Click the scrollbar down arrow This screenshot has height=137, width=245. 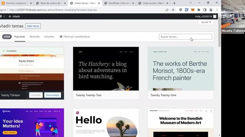coord(219,135)
